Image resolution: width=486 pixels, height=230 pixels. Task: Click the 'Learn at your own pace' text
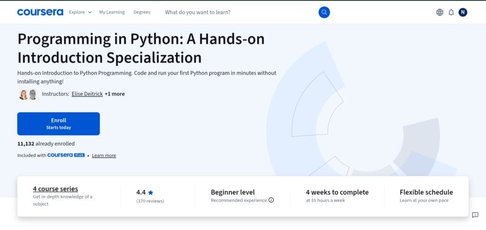424,200
